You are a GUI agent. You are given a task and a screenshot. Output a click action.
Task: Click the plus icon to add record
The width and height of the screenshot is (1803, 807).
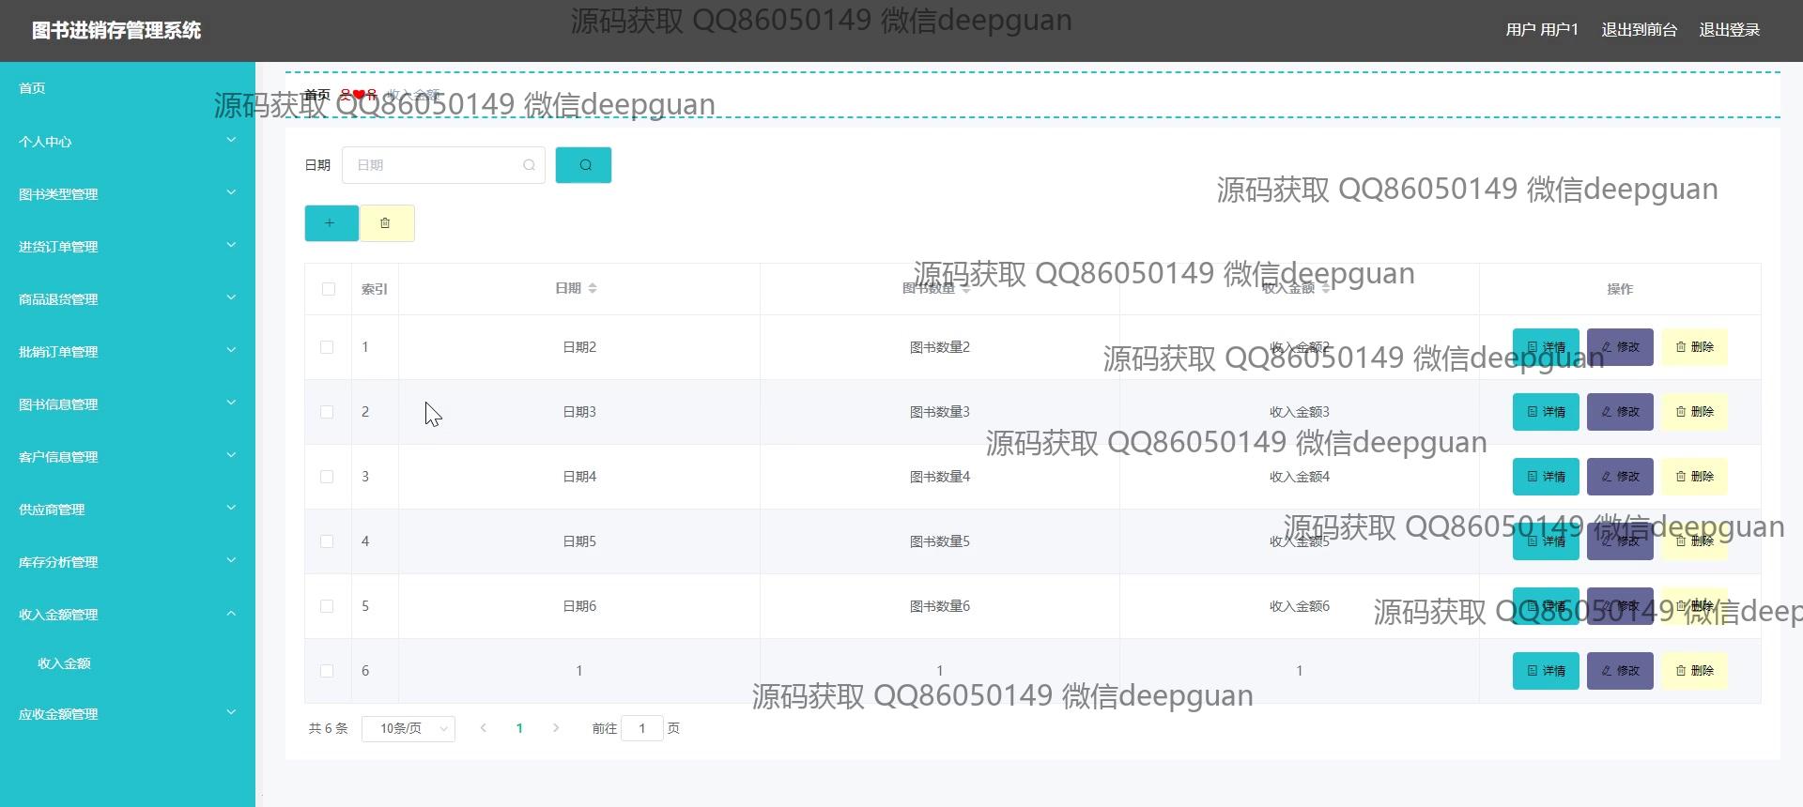(x=331, y=223)
